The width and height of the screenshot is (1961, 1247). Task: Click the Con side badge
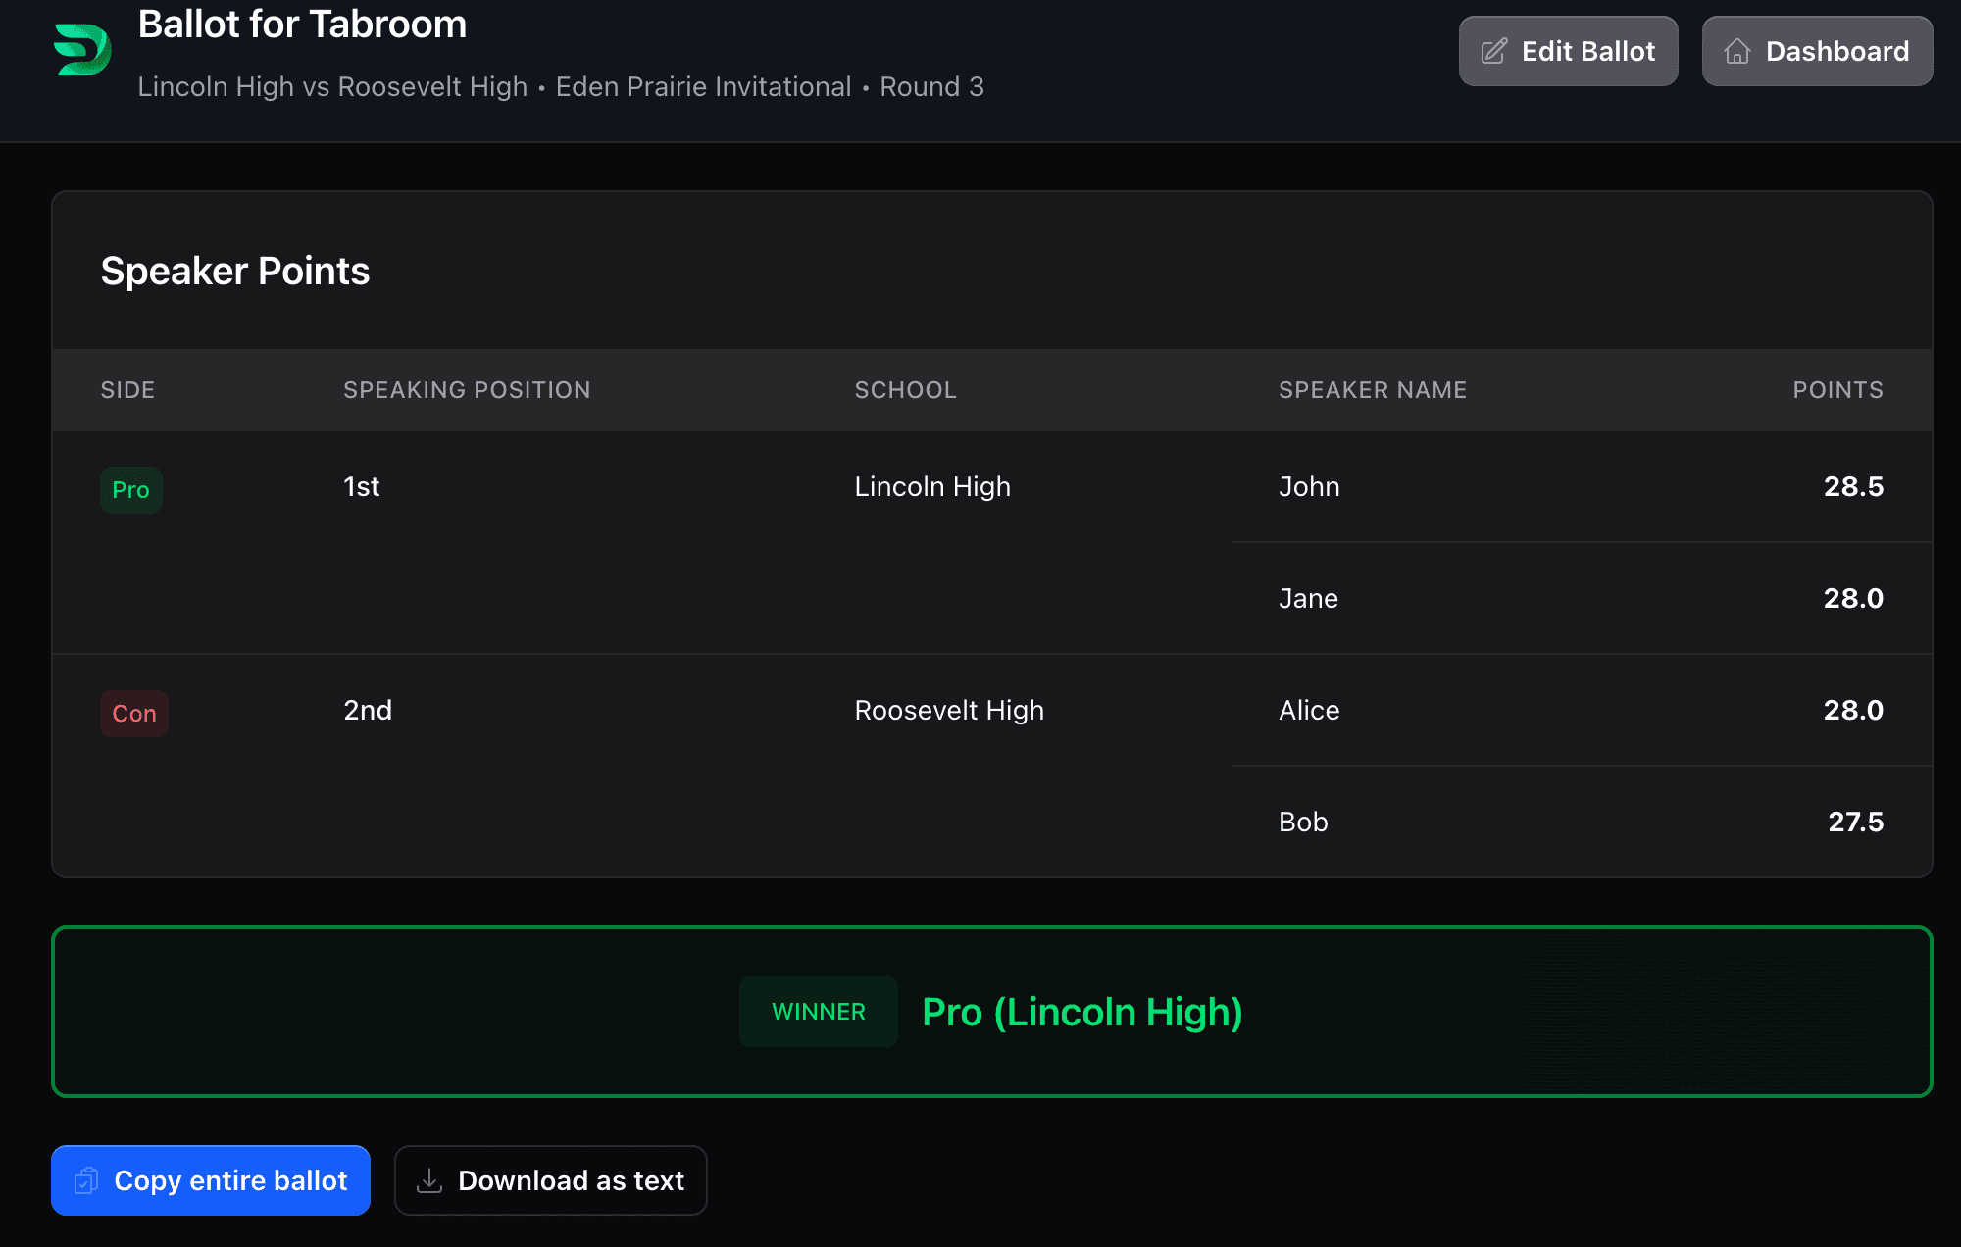[134, 714]
